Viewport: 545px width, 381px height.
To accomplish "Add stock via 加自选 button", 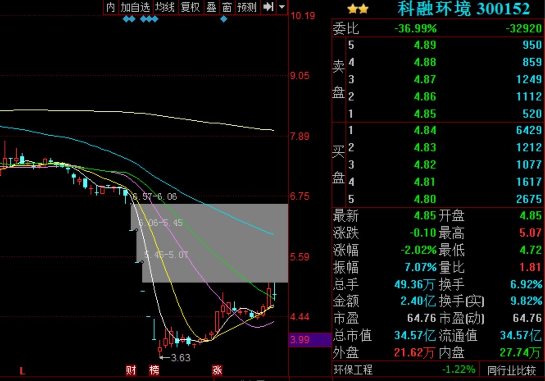I will (x=136, y=7).
